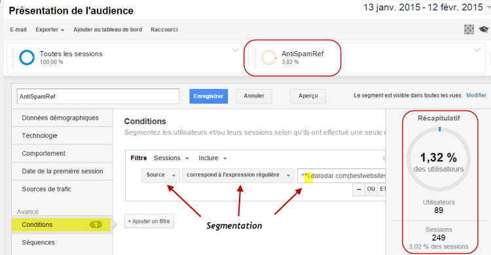Click the AntiSpamRef segment name field

tap(98, 96)
